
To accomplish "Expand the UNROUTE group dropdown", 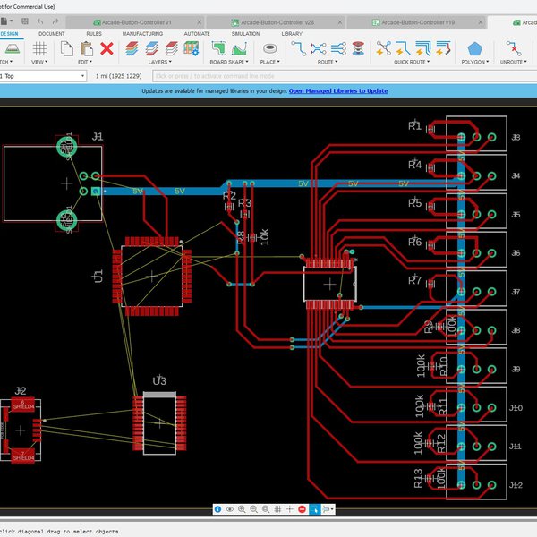I will (514, 62).
